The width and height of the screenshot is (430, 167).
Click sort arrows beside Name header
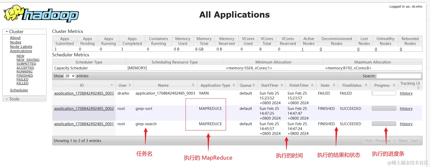click(x=193, y=85)
